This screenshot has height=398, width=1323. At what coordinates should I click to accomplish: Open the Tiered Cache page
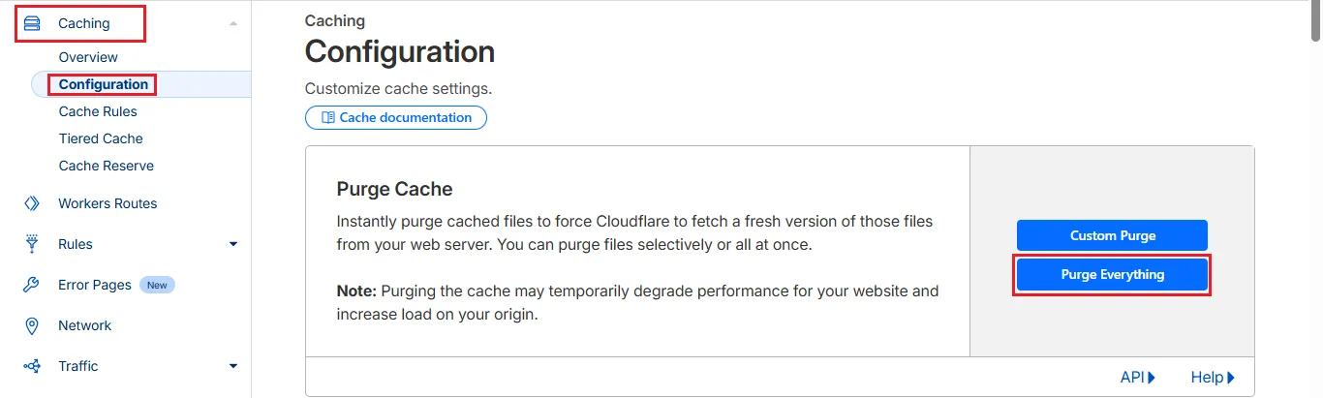tap(101, 138)
